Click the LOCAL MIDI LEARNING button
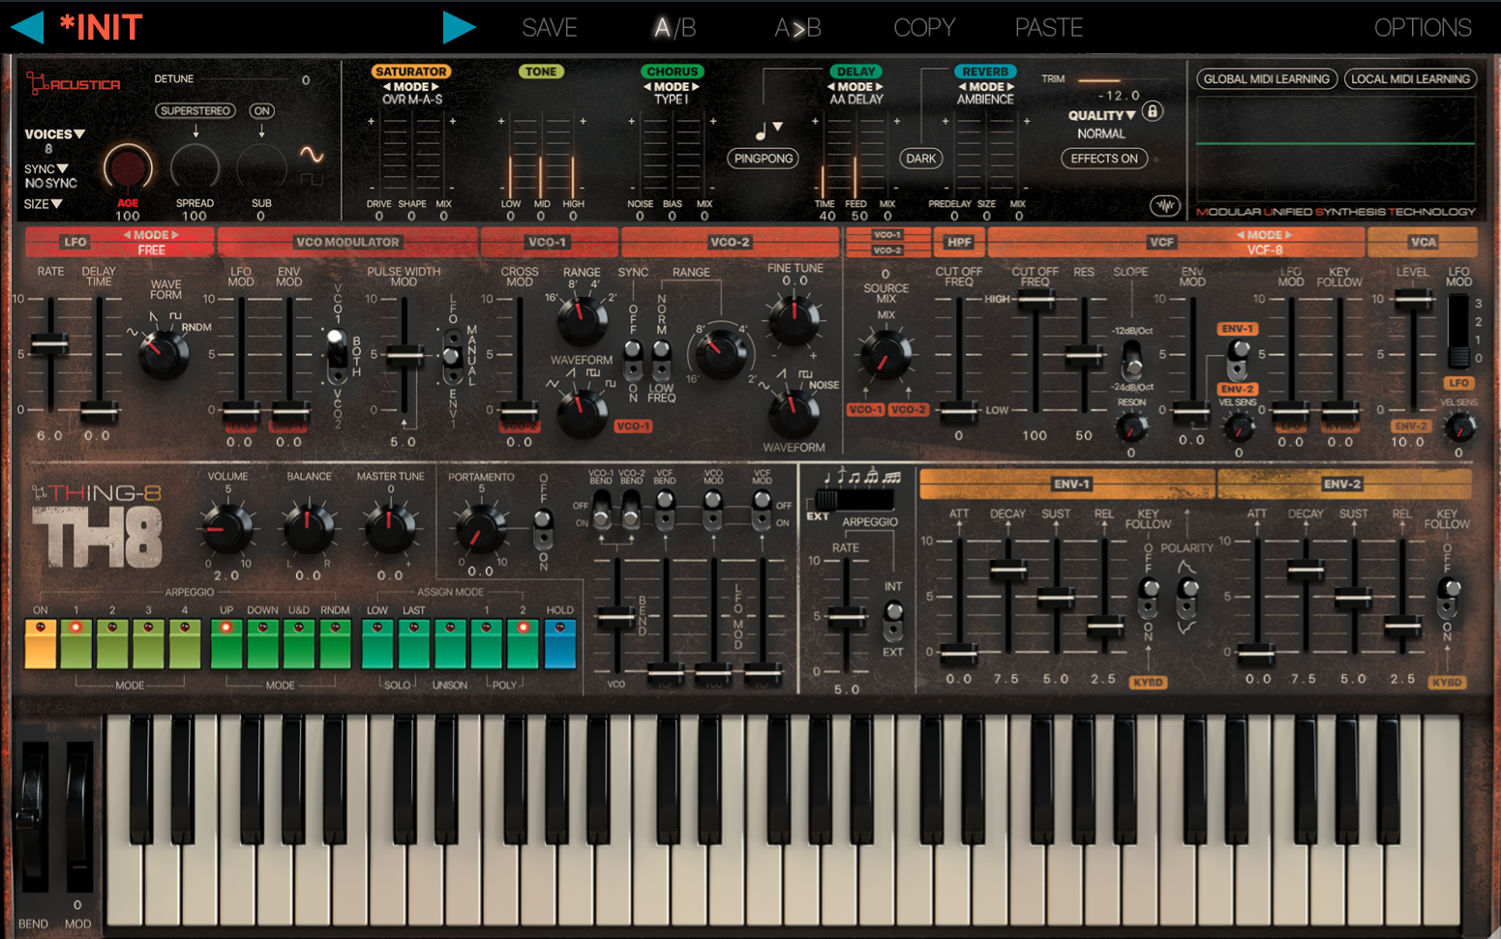Image resolution: width=1501 pixels, height=939 pixels. (1410, 79)
